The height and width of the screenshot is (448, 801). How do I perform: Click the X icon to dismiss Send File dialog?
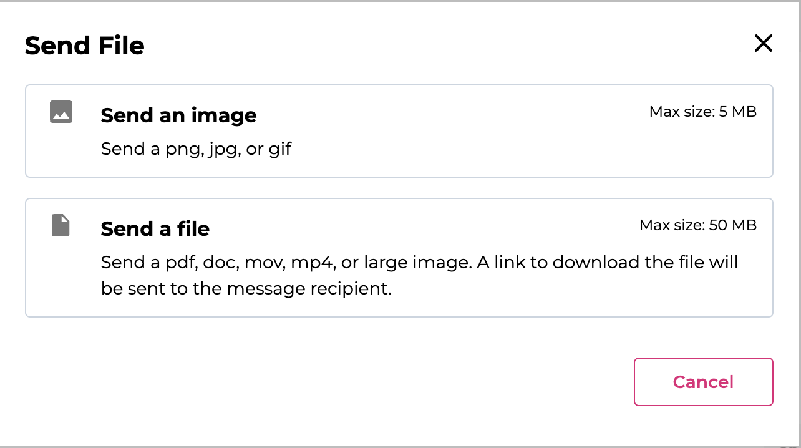click(763, 44)
